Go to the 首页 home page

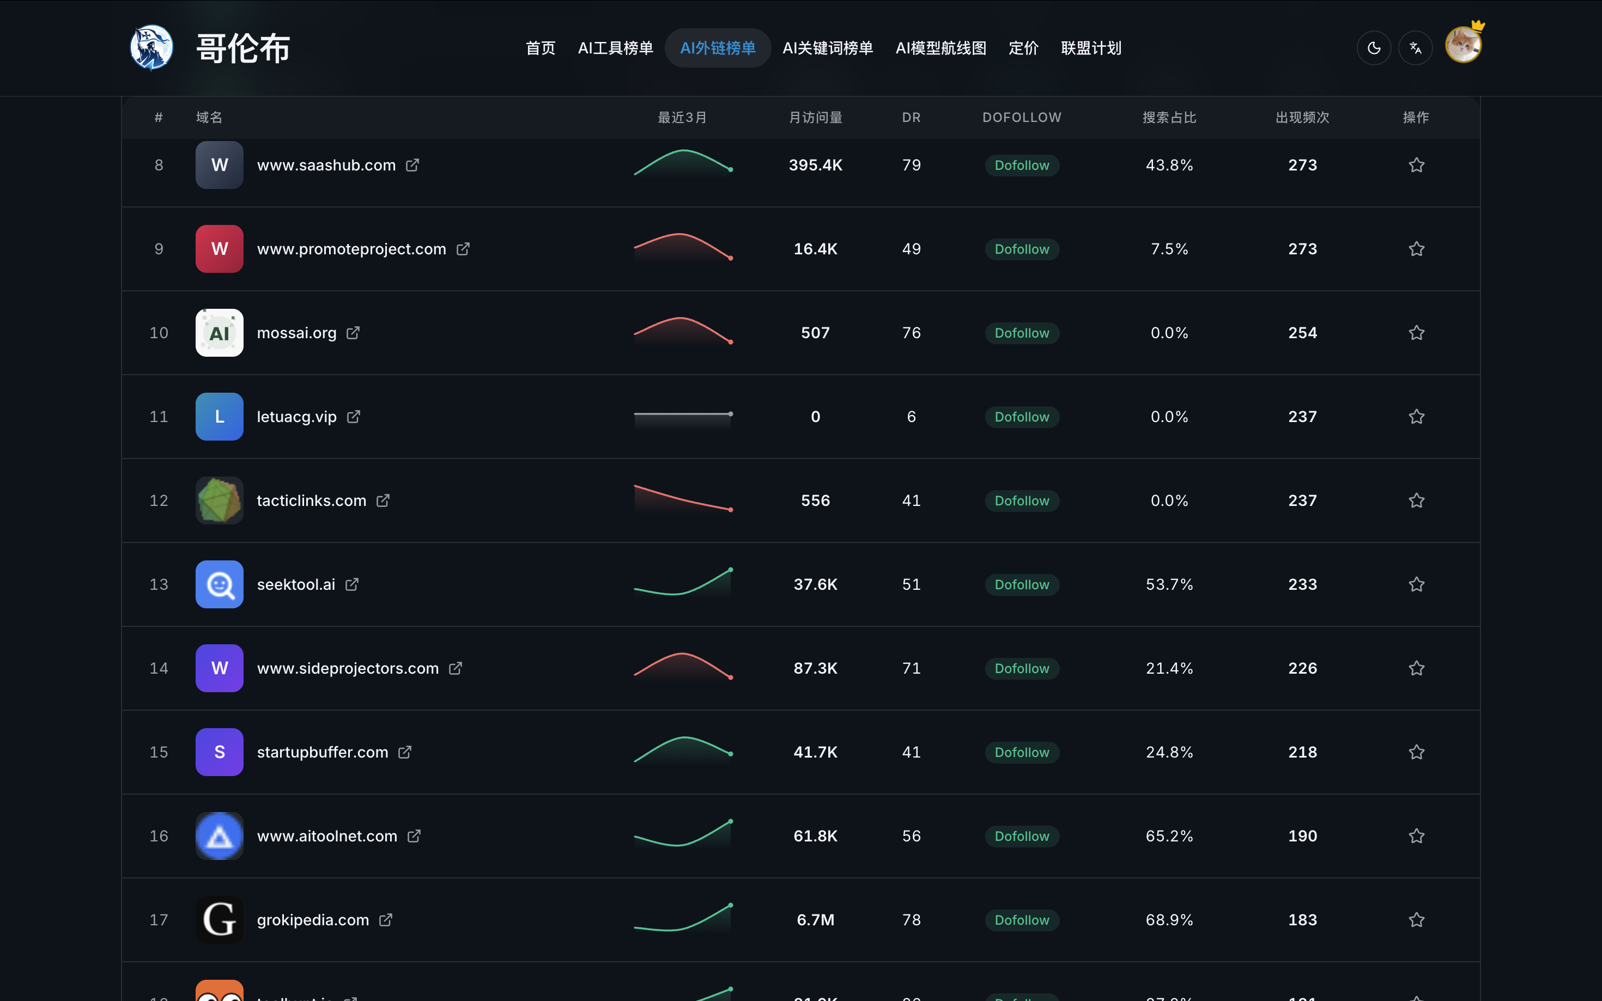541,48
